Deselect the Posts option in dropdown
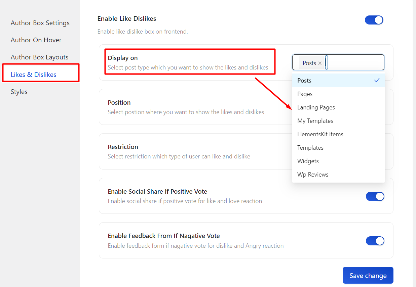This screenshot has height=287, width=416. [x=304, y=81]
